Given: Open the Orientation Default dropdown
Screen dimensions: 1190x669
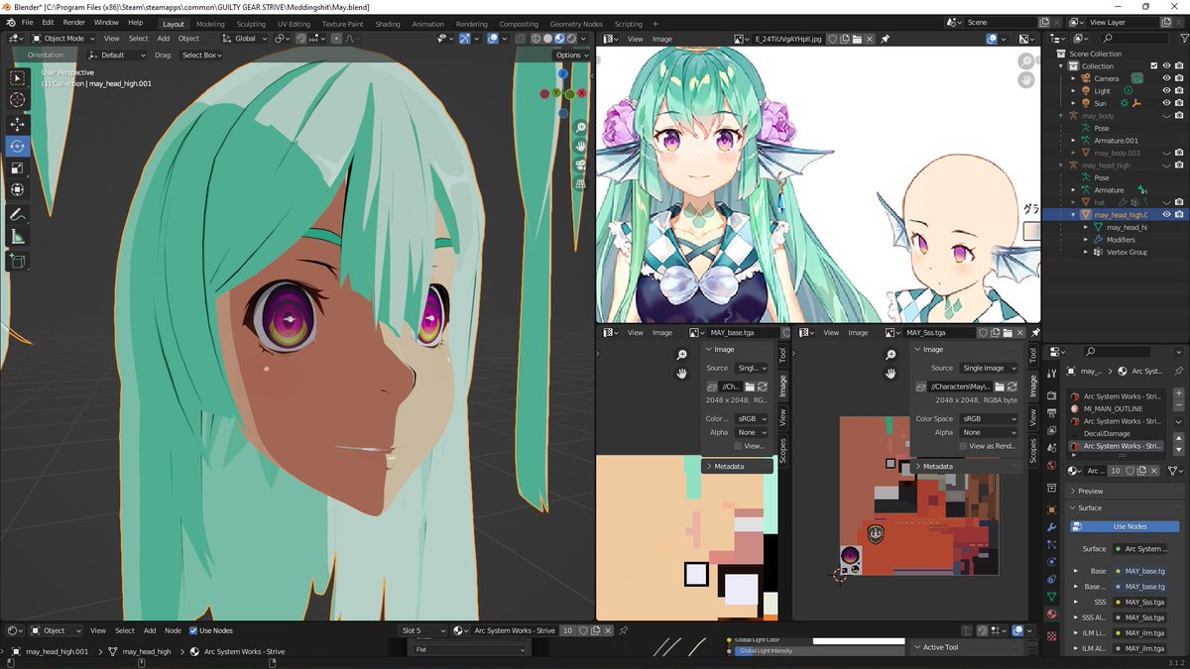Looking at the screenshot, I should point(117,56).
